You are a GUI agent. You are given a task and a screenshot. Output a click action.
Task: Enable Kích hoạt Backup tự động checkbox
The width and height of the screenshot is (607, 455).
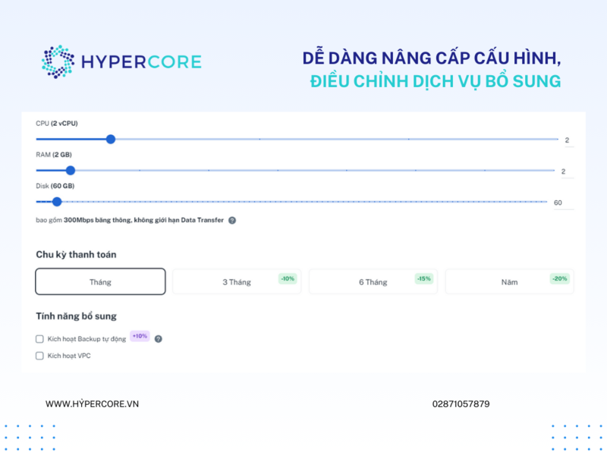click(x=39, y=339)
